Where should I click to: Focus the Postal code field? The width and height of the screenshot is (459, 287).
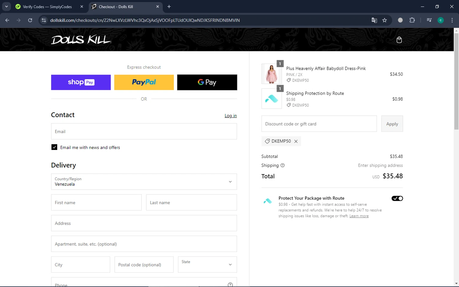[x=144, y=265]
